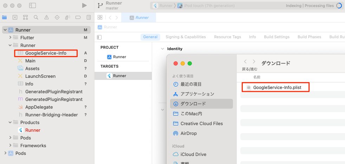Expand the Pods group under Runner
The image size is (345, 164).
tap(10, 138)
